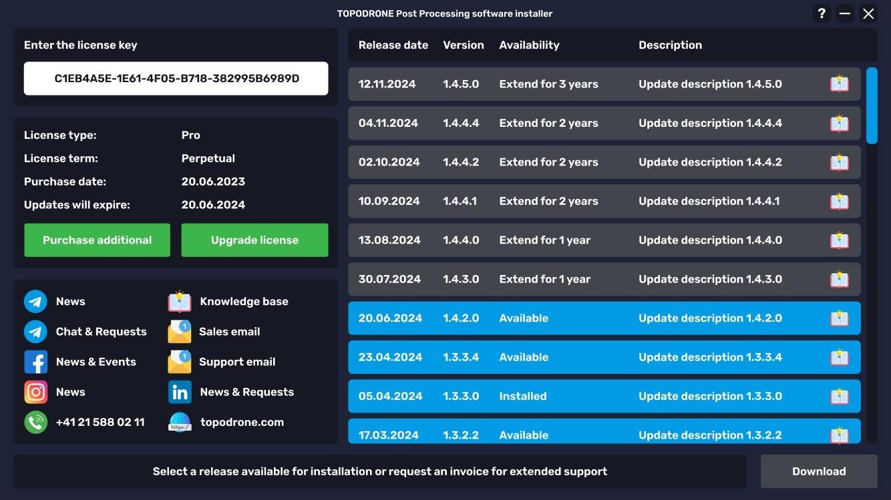Open description book icon for version 1.4.5.0
891x500 pixels.
[x=839, y=84]
